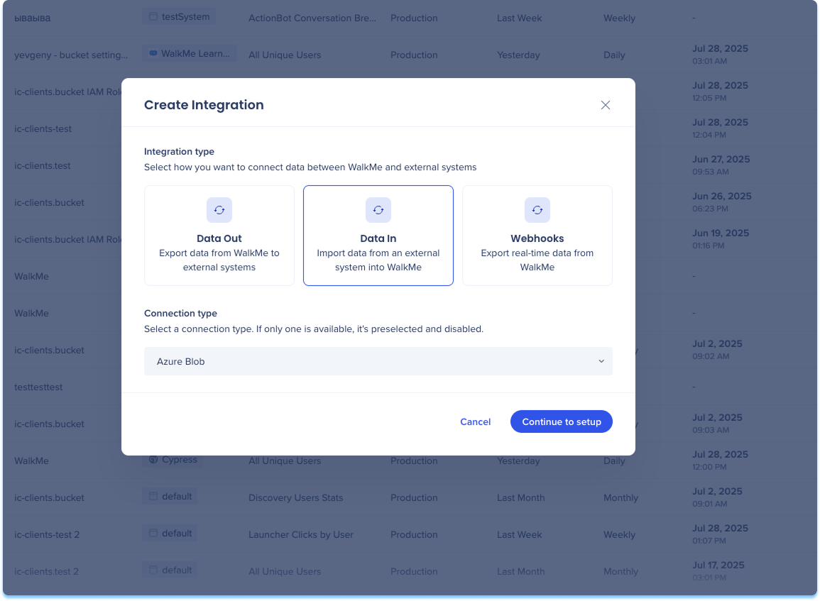Click 'ic-clients.test' row name in background
This screenshot has height=601, width=820.
43,165
